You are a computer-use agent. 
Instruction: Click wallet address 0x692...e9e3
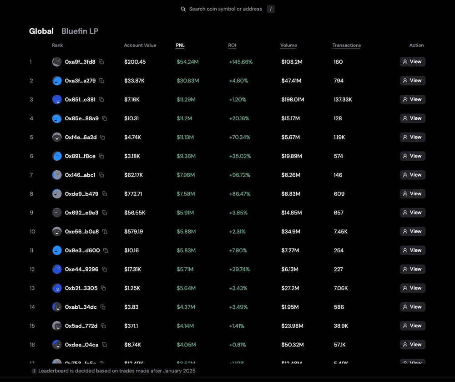click(x=81, y=213)
